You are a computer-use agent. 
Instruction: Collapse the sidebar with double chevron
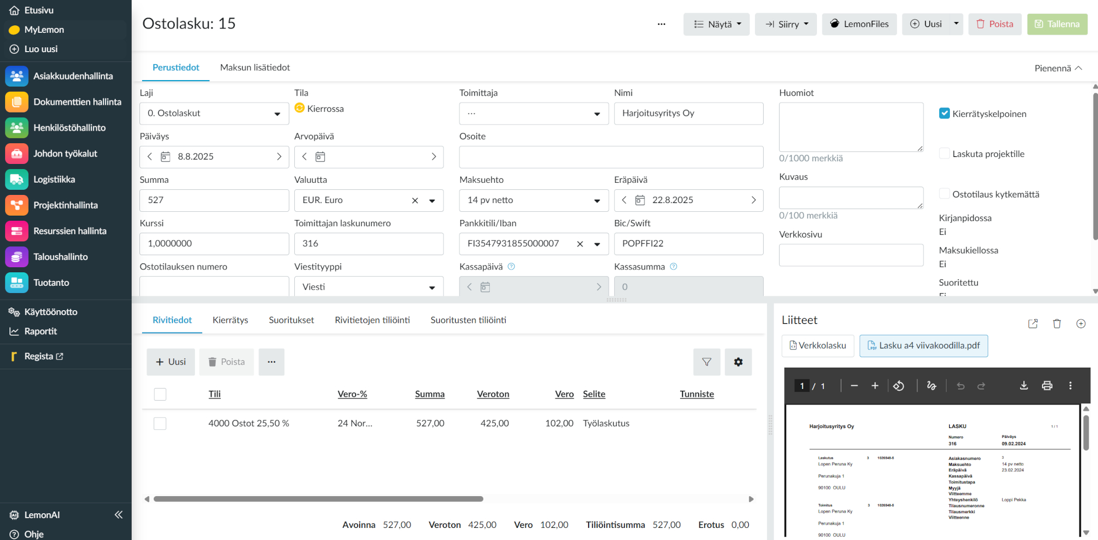(119, 515)
